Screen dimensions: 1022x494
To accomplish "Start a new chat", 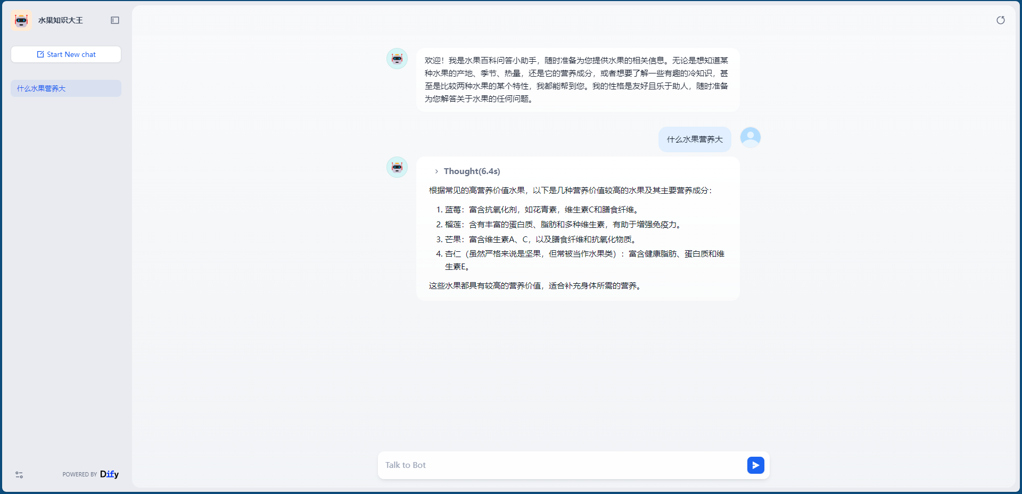I will [66, 54].
